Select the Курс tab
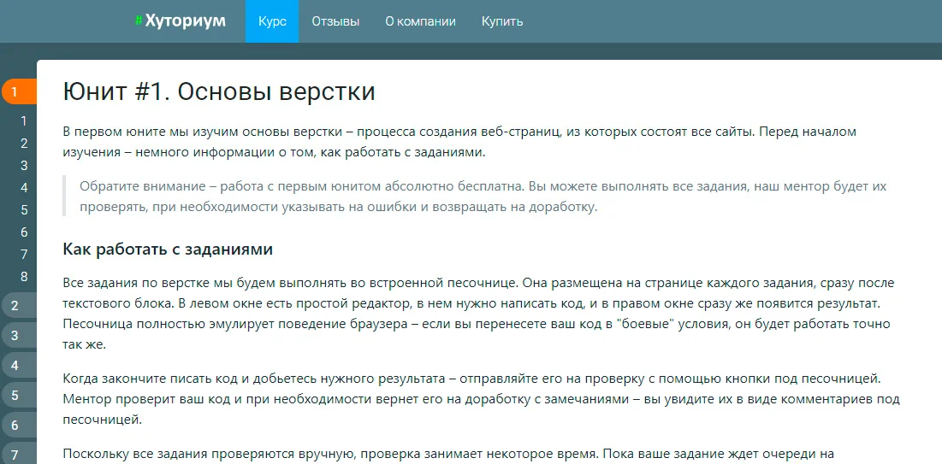 pos(272,21)
